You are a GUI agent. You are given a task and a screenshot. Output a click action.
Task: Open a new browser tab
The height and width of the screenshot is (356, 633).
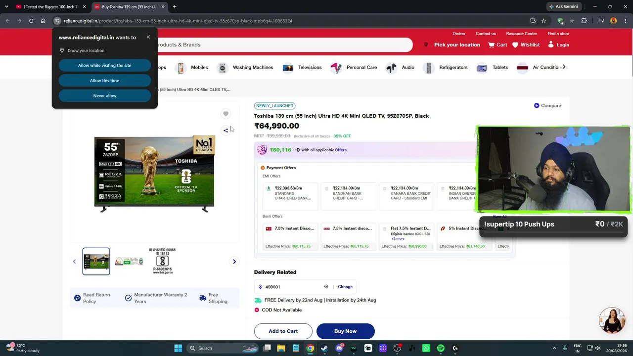click(175, 7)
